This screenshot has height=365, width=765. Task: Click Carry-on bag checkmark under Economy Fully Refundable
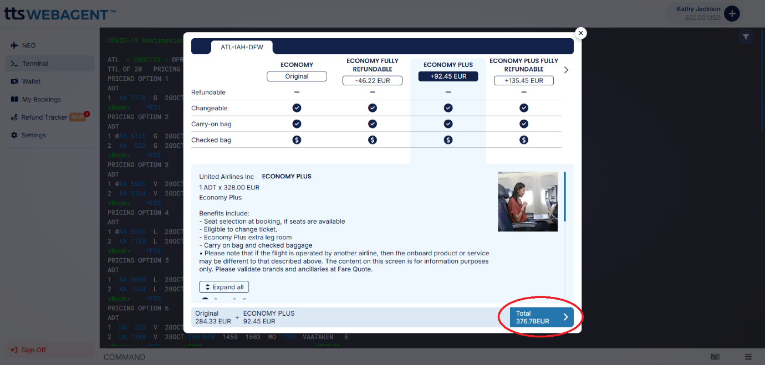(x=373, y=124)
